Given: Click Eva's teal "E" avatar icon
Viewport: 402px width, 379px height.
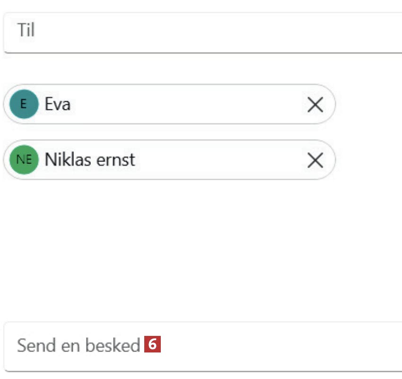Looking at the screenshot, I should (24, 104).
